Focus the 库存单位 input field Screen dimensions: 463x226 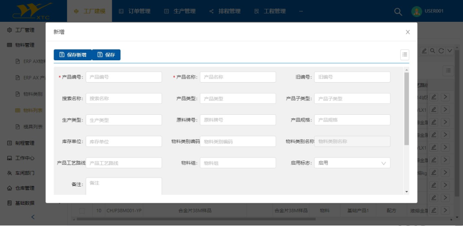pyautogui.click(x=124, y=141)
